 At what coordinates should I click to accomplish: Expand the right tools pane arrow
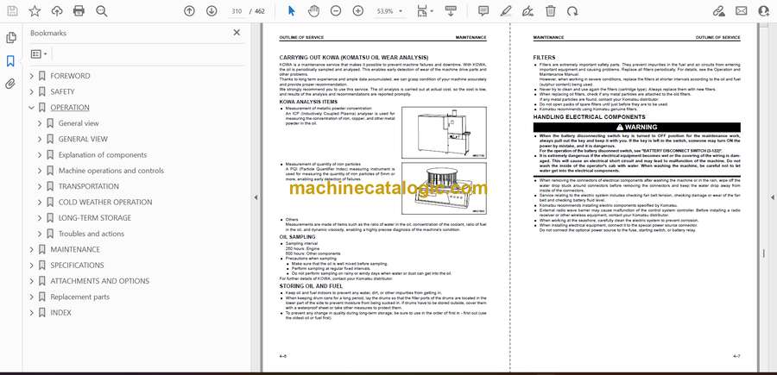pyautogui.click(x=772, y=197)
